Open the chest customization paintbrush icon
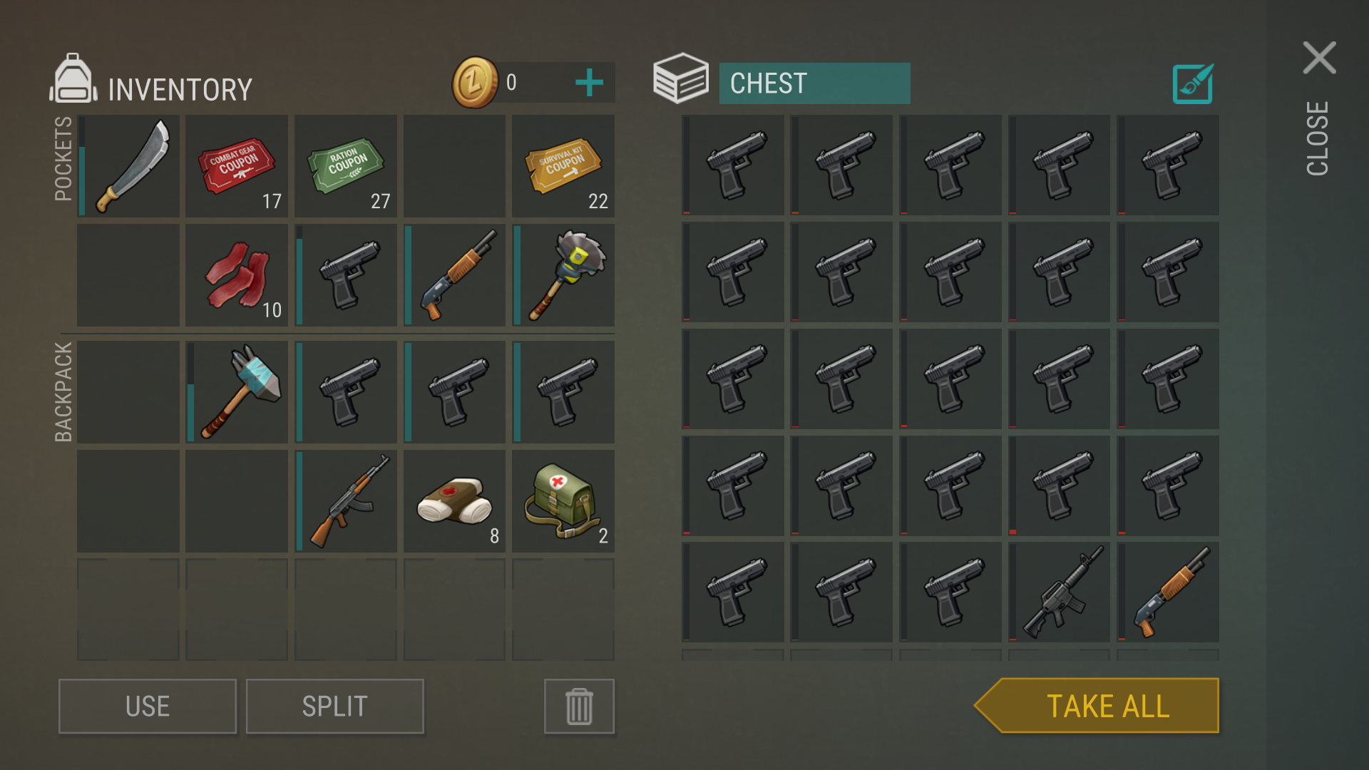This screenshot has height=770, width=1369. (1193, 84)
